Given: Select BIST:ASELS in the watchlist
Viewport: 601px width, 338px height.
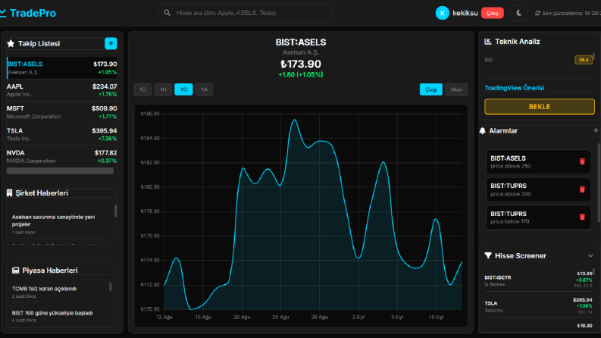Looking at the screenshot, I should (x=61, y=68).
